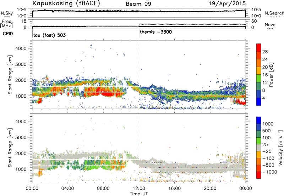Select the "tau (fast) 503" CPID entry
This screenshot has width=284, height=196.
[49, 35]
